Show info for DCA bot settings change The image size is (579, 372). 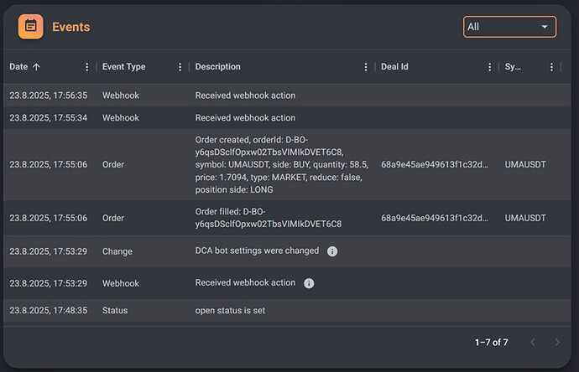(x=332, y=251)
